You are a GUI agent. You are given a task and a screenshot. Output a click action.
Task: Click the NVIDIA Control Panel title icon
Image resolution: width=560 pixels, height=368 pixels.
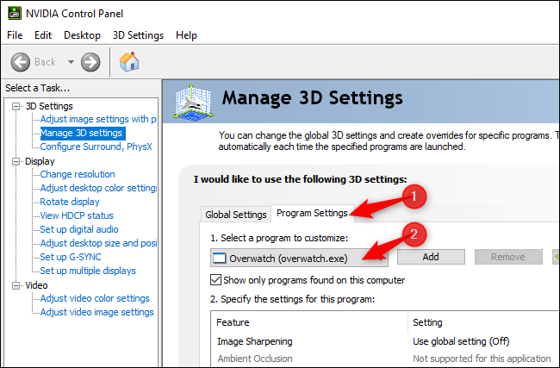(x=14, y=12)
